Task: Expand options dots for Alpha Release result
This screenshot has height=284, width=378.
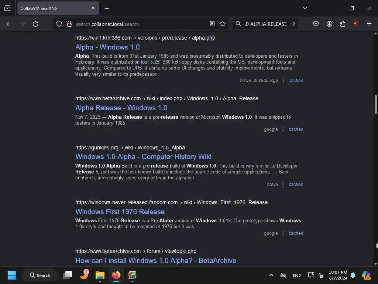Action: (x=283, y=129)
